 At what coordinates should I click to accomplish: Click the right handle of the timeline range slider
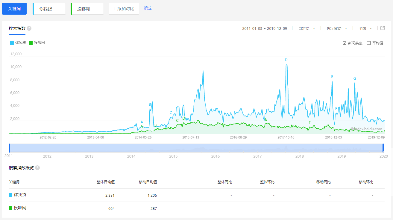(383, 148)
